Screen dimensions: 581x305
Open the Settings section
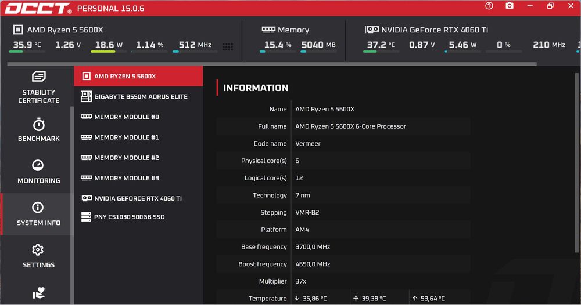38,256
